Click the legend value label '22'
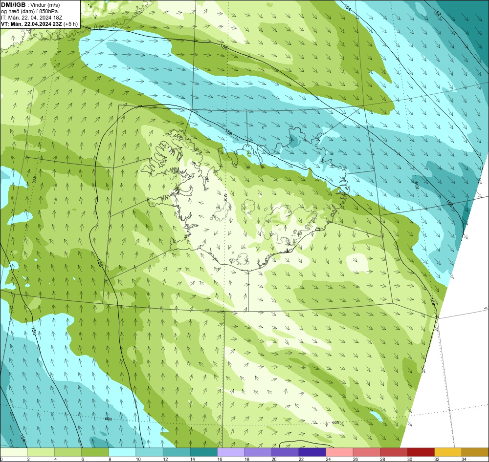489x462 pixels. 301,459
